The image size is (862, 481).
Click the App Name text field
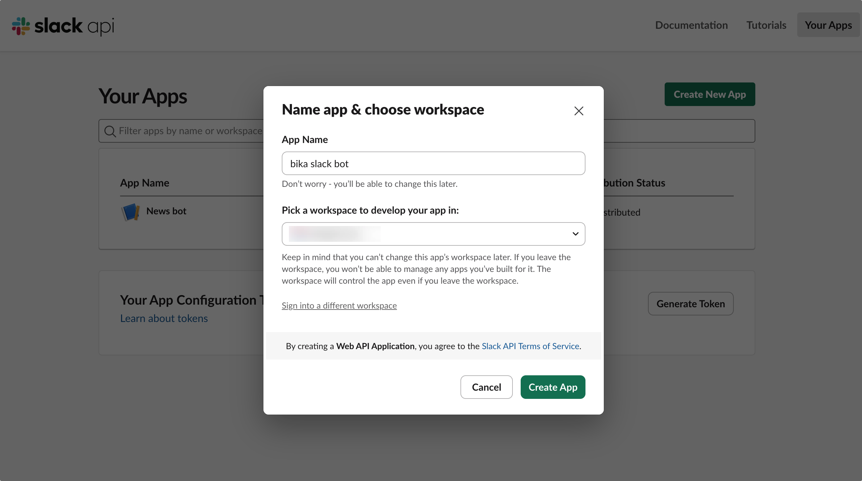(x=433, y=164)
